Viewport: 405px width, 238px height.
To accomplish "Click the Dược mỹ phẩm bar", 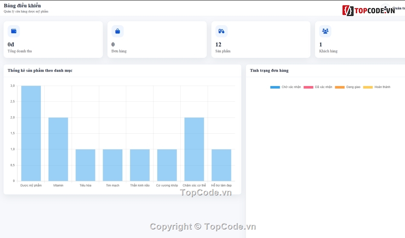I will coord(31,133).
